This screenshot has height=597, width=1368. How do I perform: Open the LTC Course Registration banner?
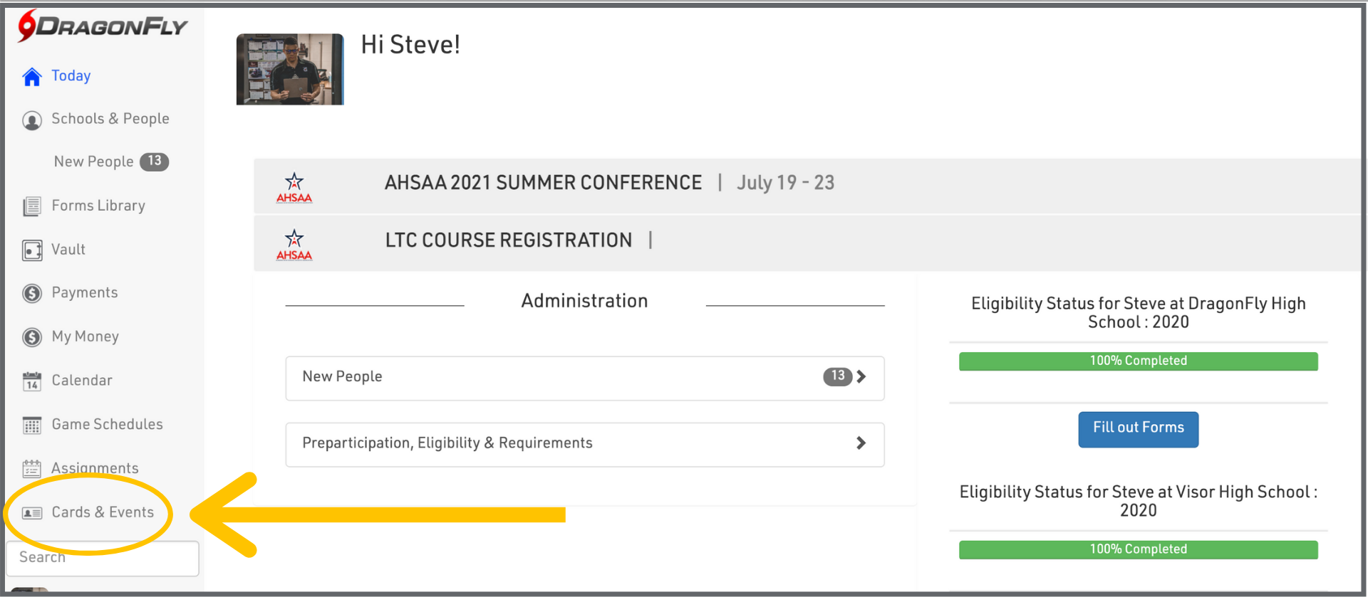click(509, 241)
